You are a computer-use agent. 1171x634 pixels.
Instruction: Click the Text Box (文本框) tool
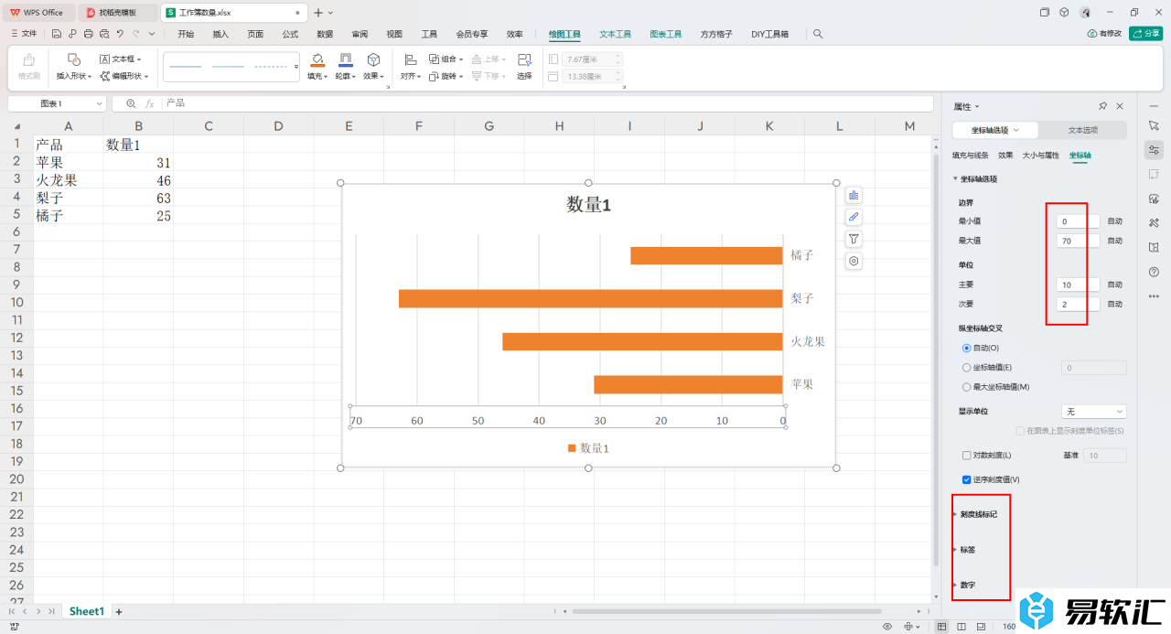(x=120, y=59)
